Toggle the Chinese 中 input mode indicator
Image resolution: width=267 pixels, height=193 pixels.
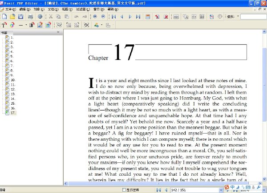pyautogui.click(x=232, y=187)
